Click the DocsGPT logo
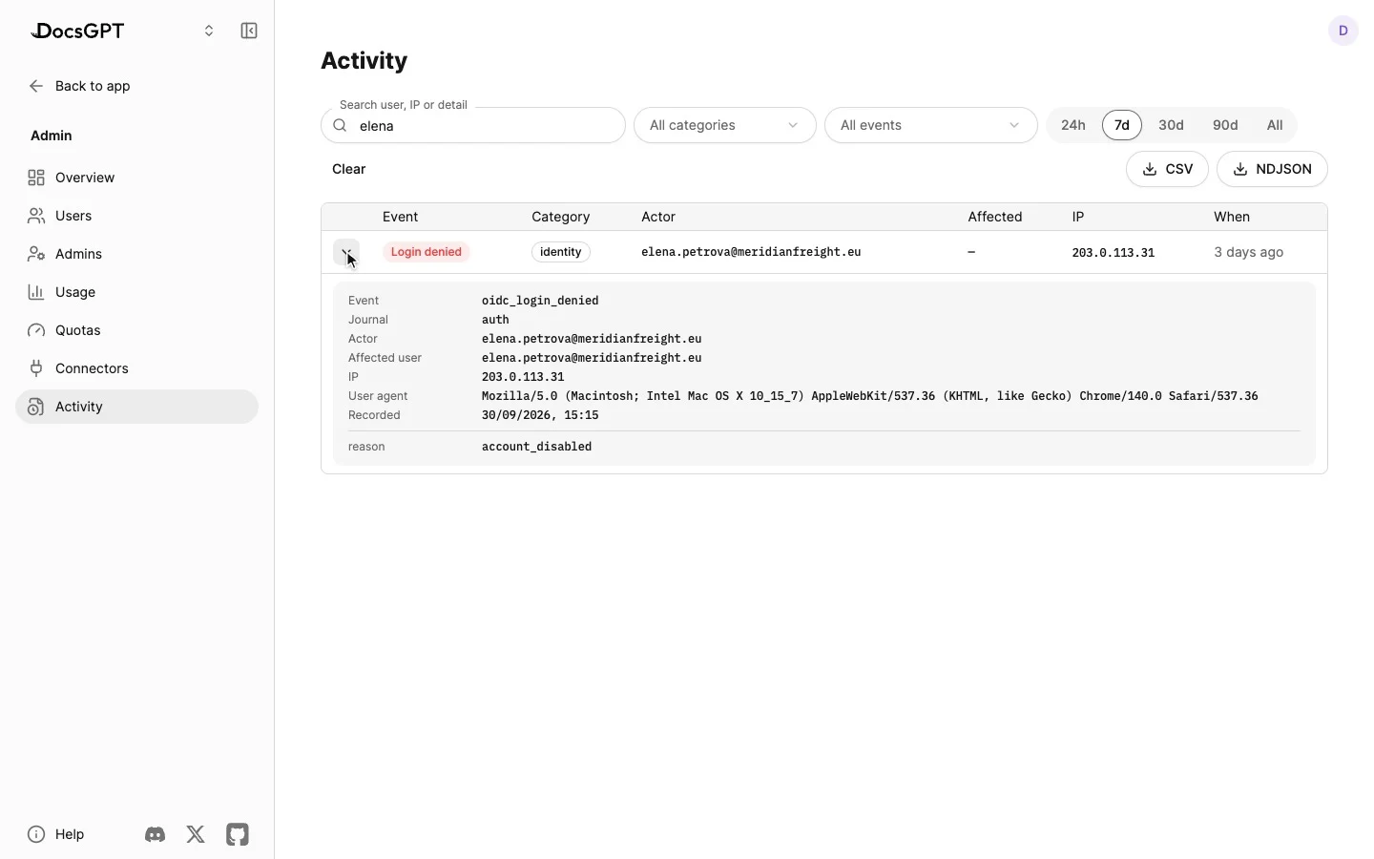Screen dimensions: 1374x859 click(77, 31)
